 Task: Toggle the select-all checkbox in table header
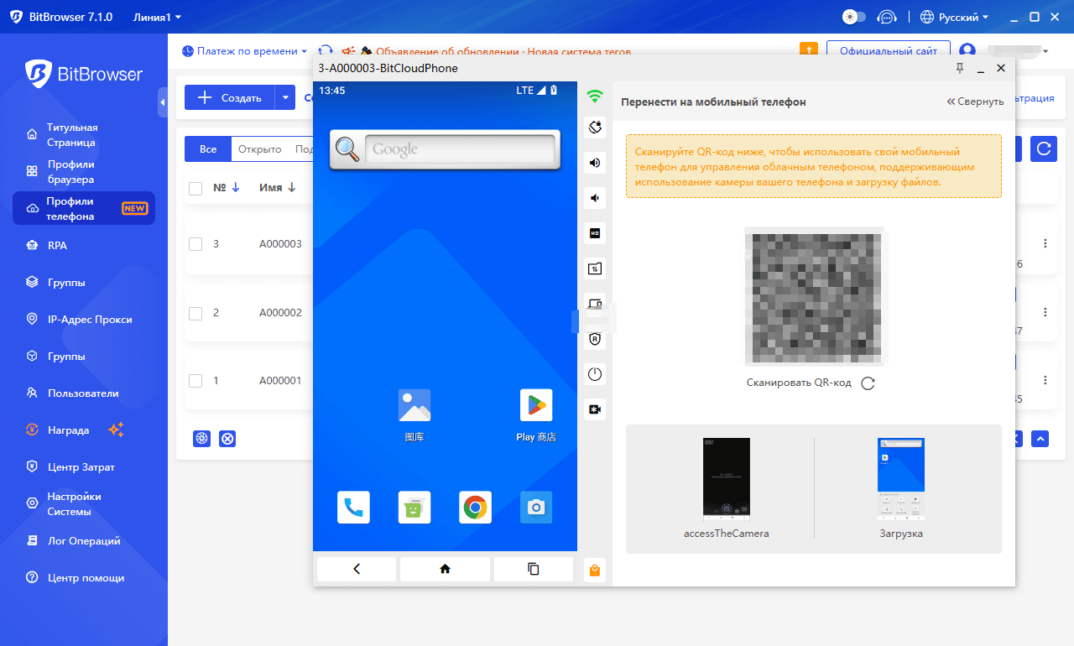[196, 189]
